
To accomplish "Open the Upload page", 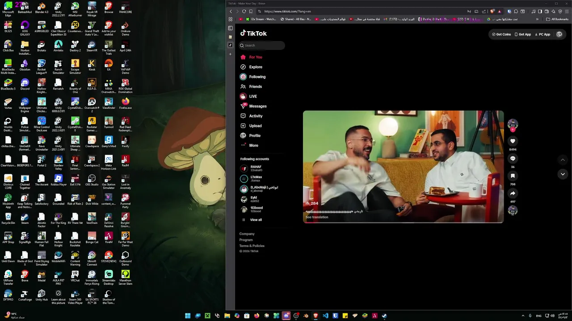I will (251, 126).
